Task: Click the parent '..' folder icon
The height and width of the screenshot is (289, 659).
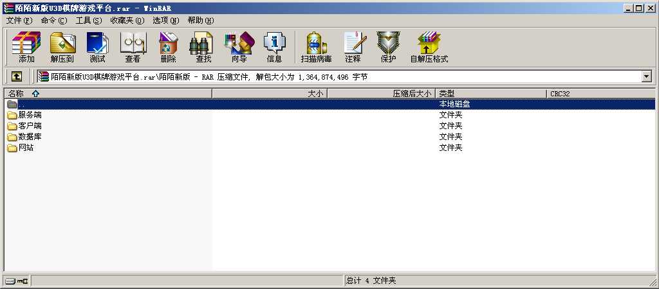Action: [x=12, y=104]
